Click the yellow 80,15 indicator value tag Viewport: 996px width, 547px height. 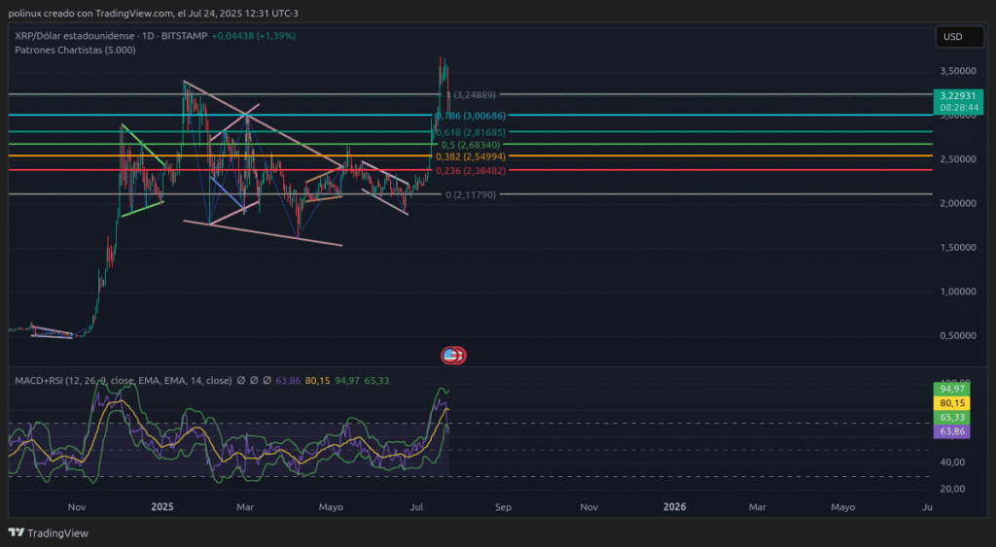[951, 402]
